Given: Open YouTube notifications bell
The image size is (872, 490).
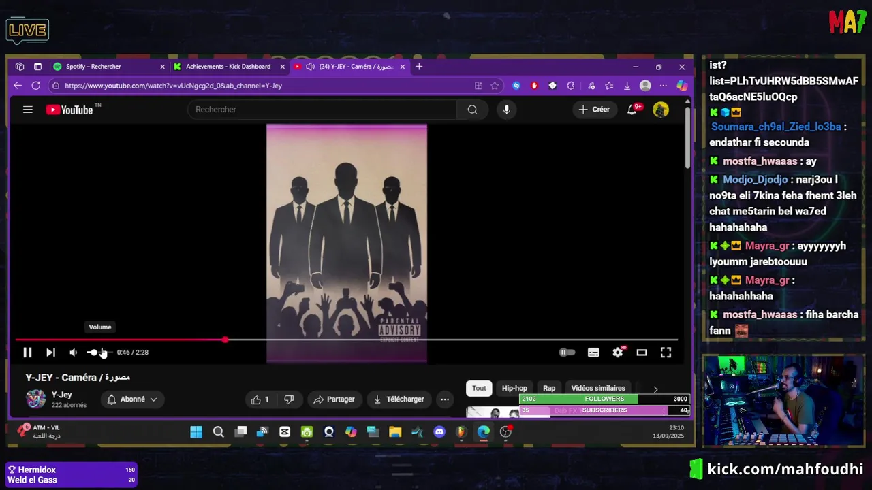Looking at the screenshot, I should click(x=632, y=110).
